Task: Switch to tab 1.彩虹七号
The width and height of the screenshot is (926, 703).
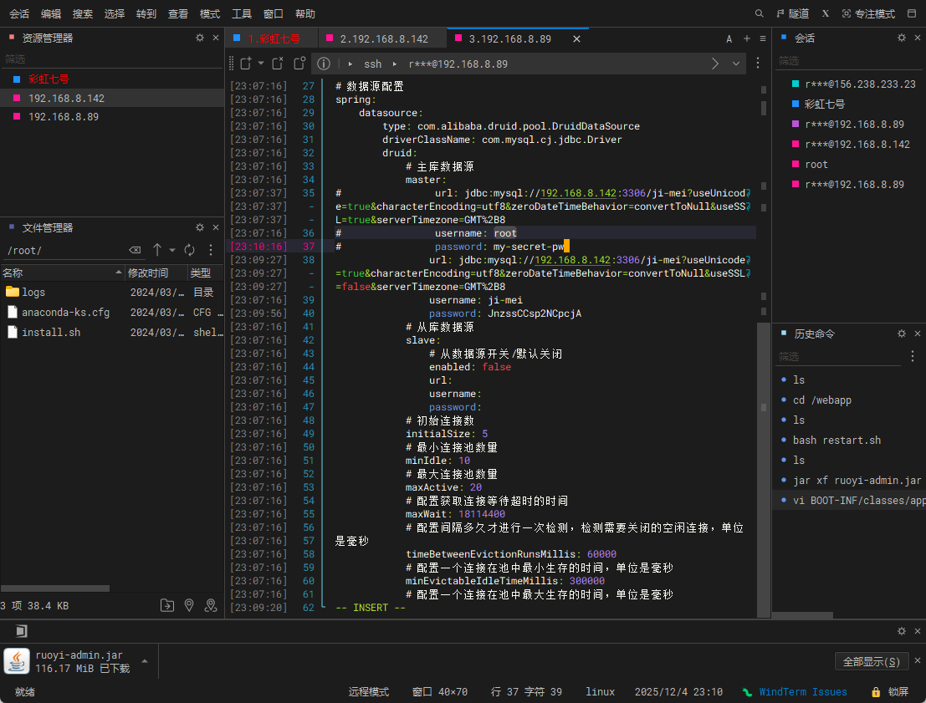Action: click(272, 39)
